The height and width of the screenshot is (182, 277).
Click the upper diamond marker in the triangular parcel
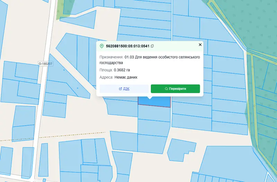[64, 70]
